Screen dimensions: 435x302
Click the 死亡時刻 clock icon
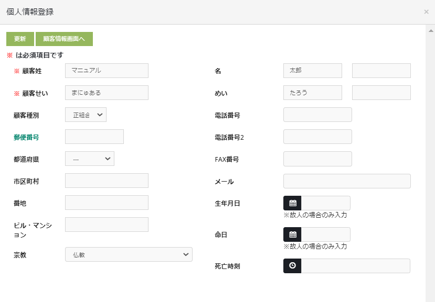click(292, 266)
